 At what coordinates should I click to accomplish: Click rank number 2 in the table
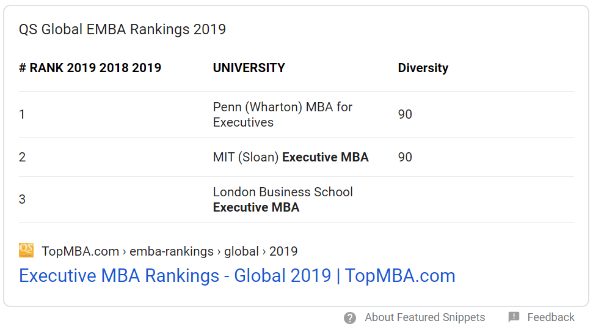pyautogui.click(x=22, y=157)
